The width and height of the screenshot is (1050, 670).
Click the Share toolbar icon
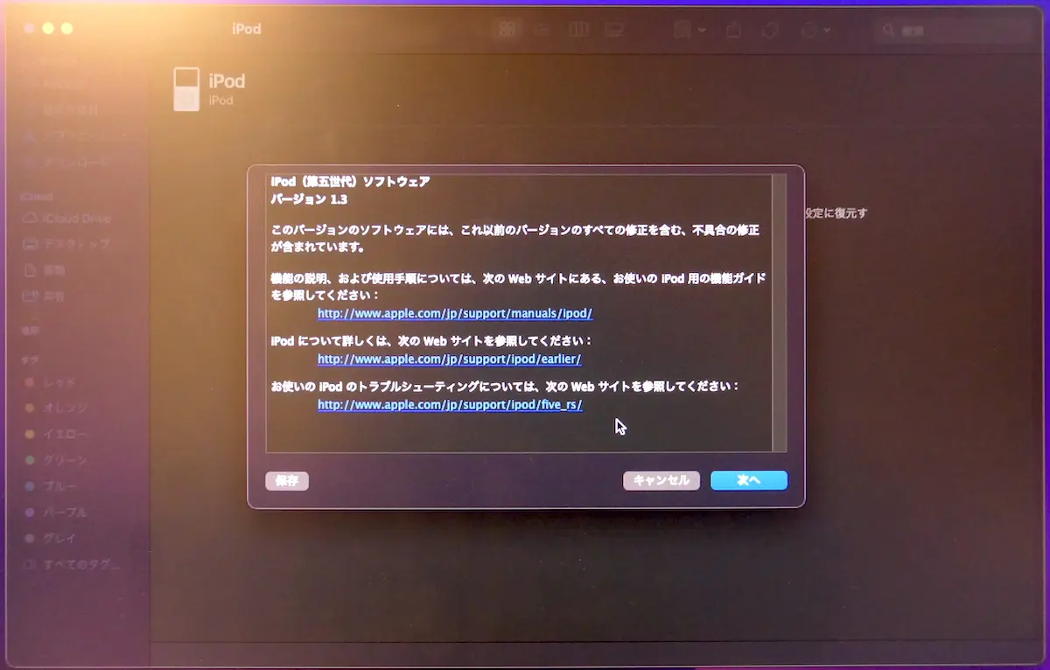coord(734,30)
